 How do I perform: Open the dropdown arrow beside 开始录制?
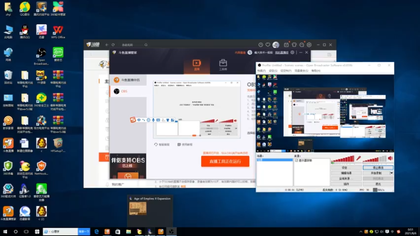(391, 173)
